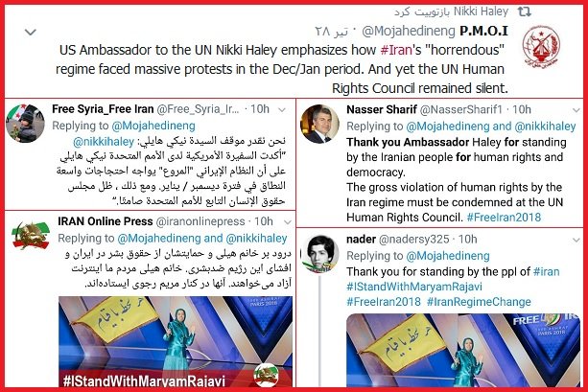
Task: Click the #Iran hashtag in main tweet
Action: coord(396,50)
